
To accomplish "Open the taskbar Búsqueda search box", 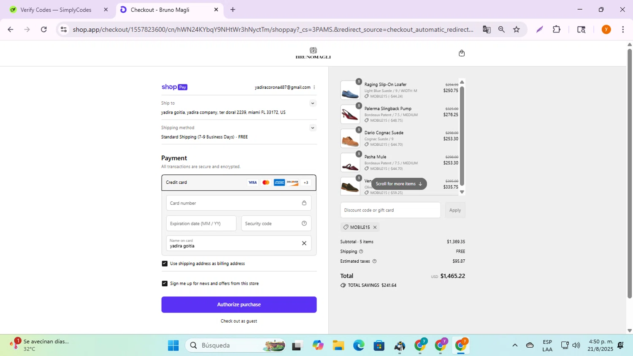I will pos(235,345).
